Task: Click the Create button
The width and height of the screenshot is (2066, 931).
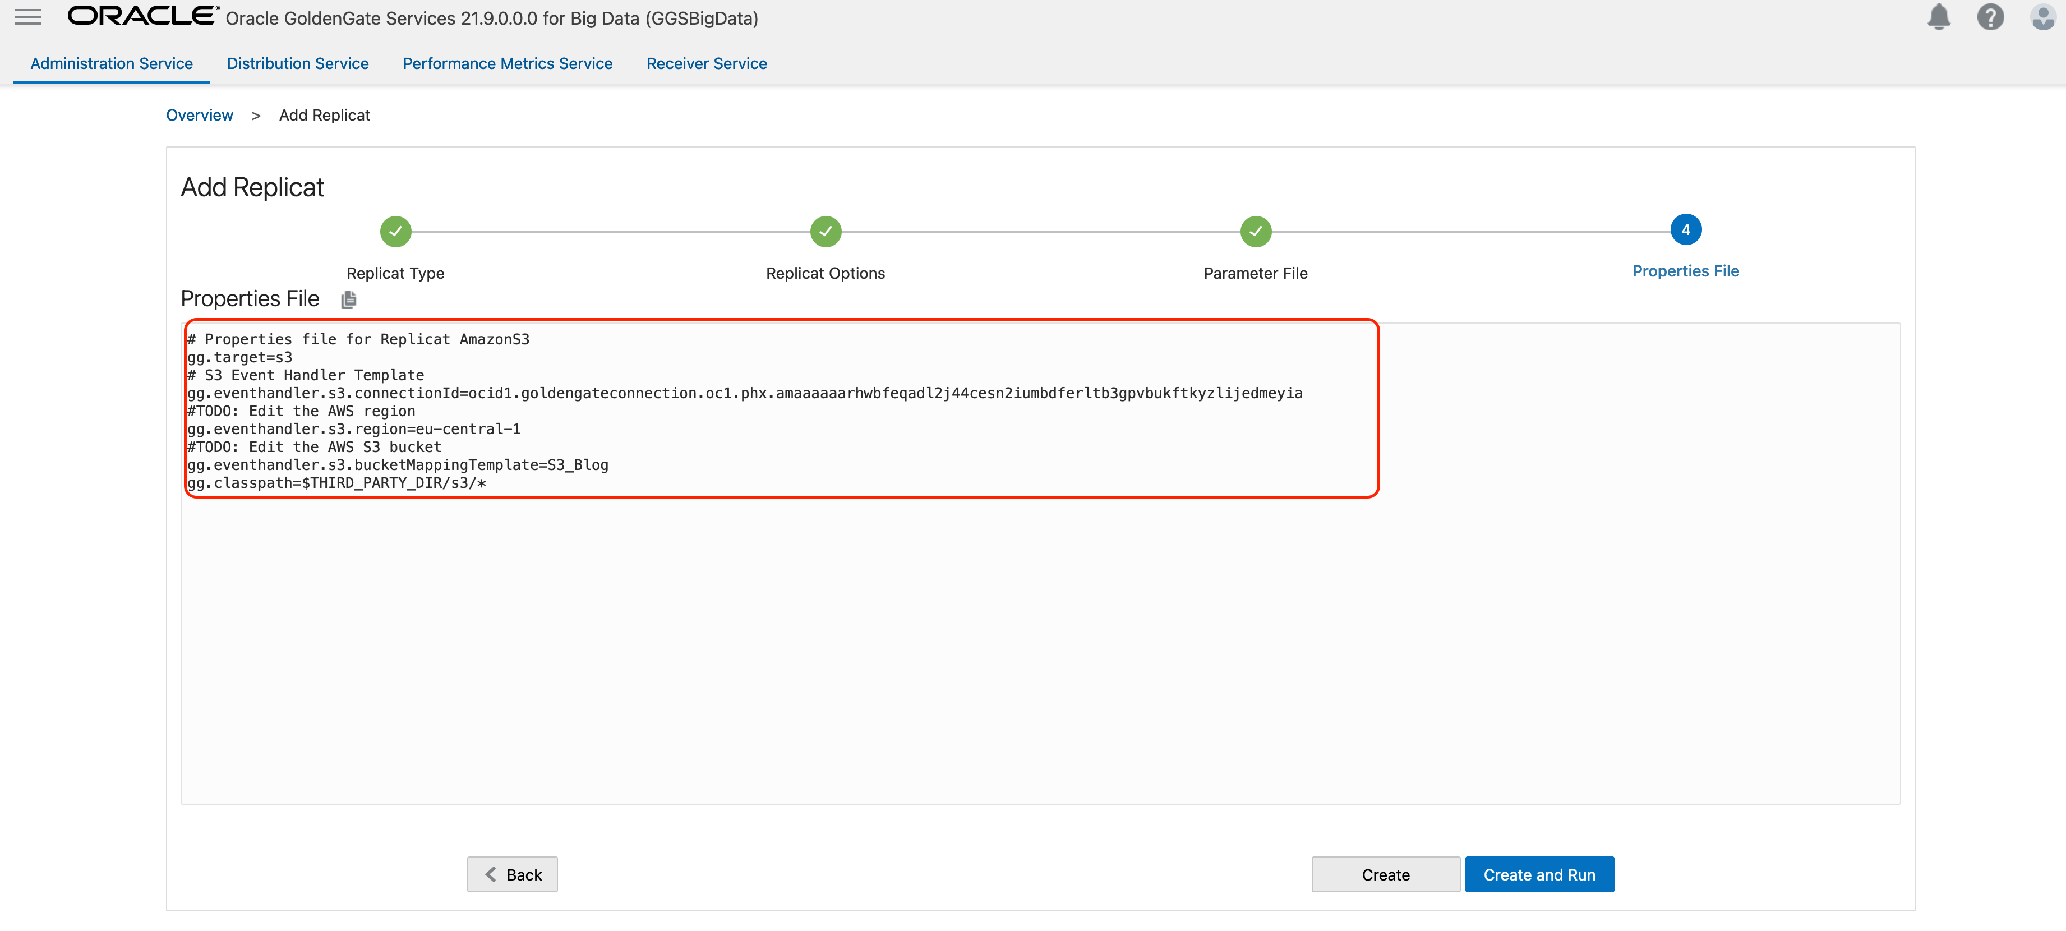Action: (1385, 874)
